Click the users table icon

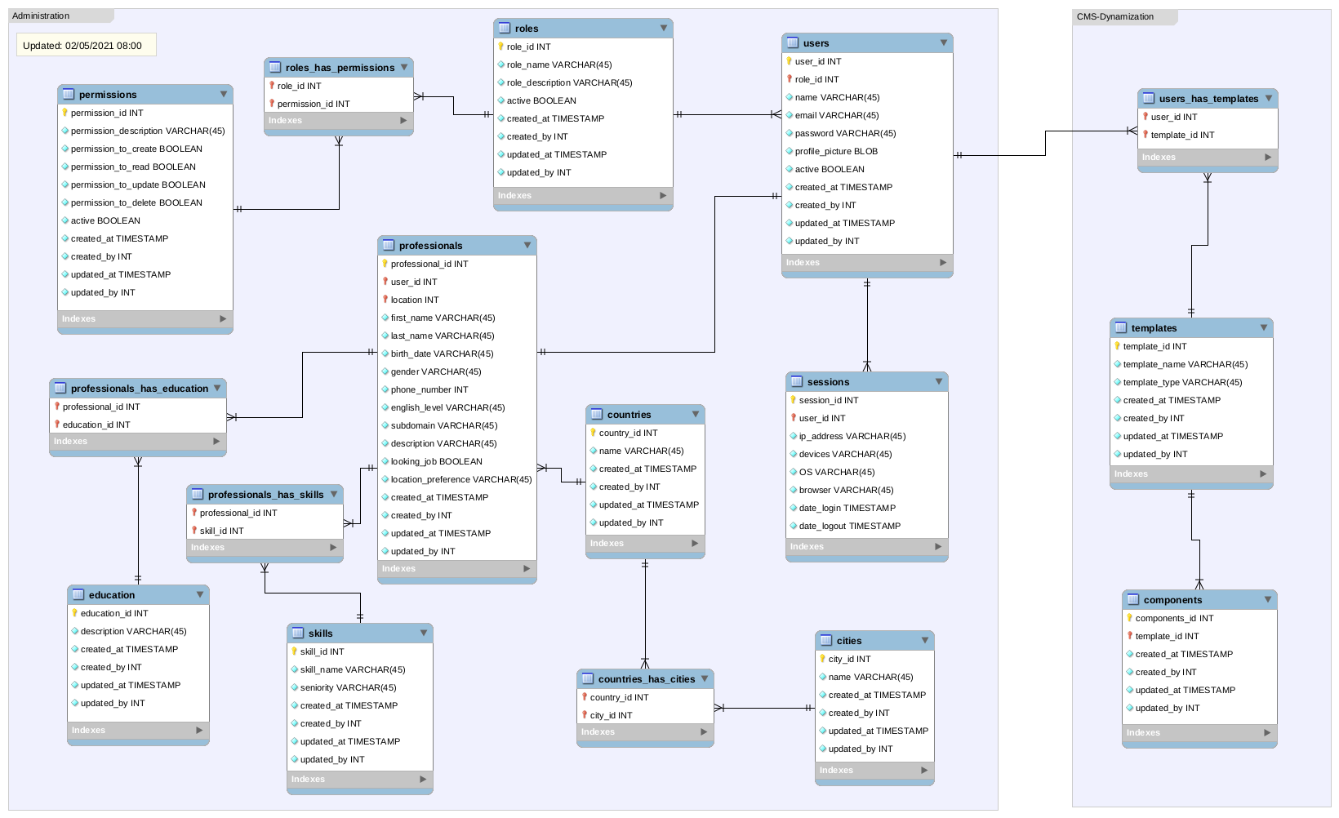click(793, 43)
